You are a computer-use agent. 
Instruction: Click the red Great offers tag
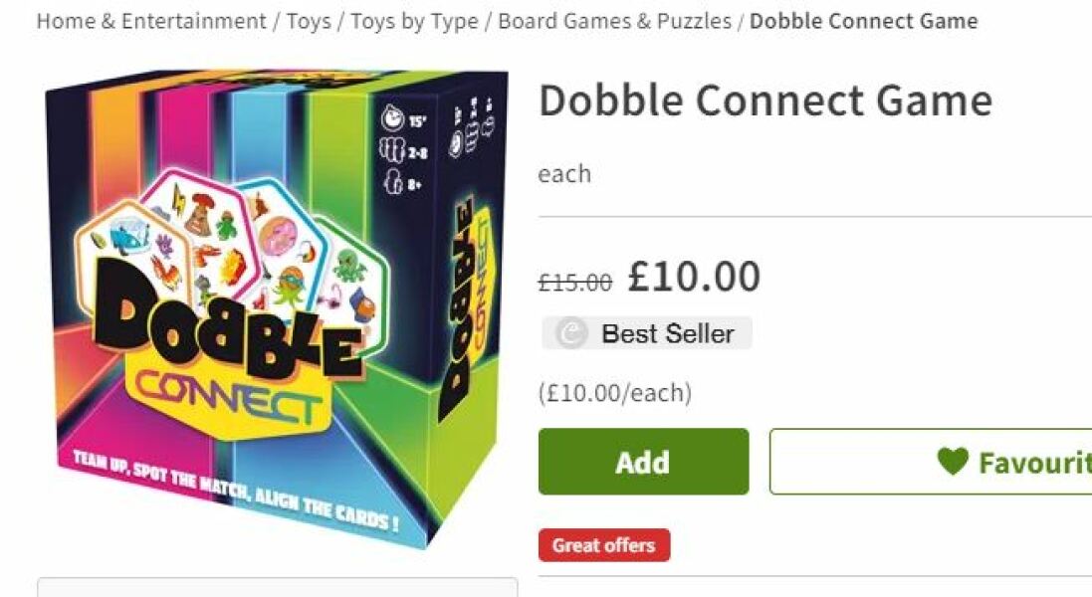click(x=604, y=545)
